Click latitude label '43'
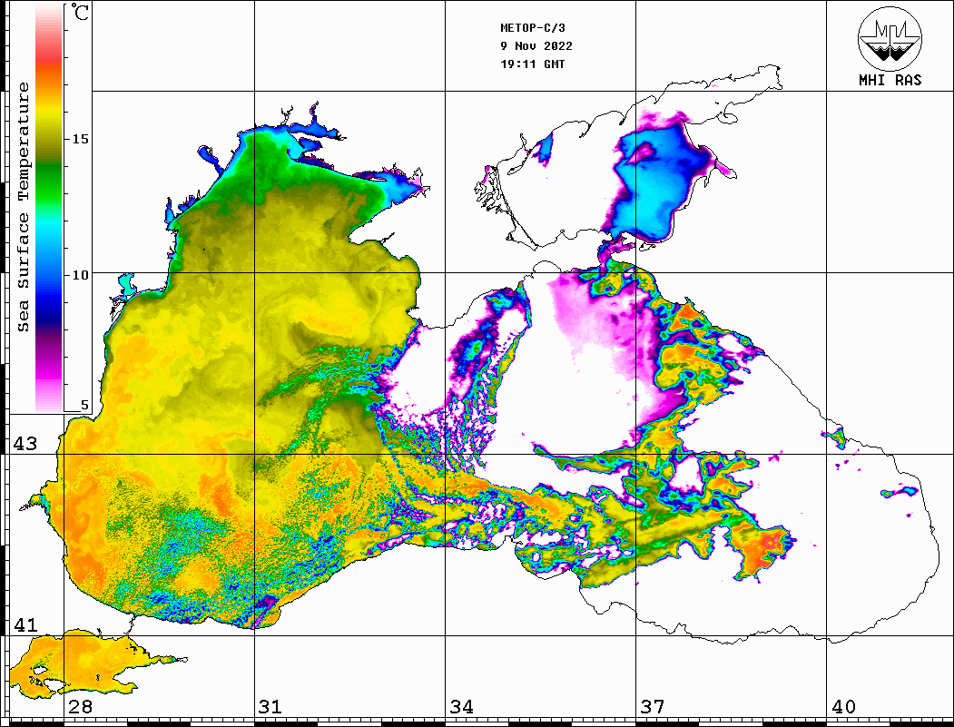The image size is (954, 727). pos(25,444)
